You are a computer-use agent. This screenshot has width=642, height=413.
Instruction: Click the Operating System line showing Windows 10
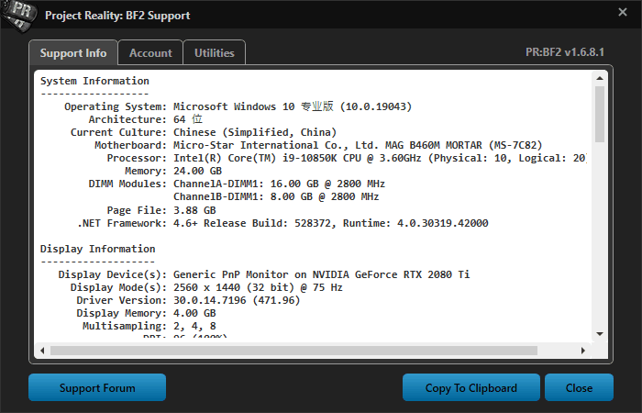point(238,106)
